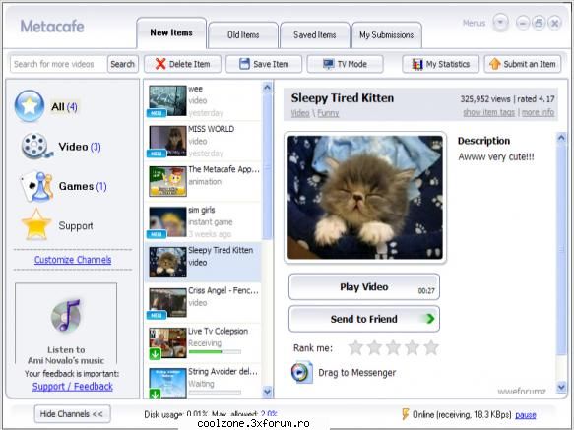The image size is (574, 430).
Task: Click the Criss Angel - Fenc... title text
Action: (223, 290)
